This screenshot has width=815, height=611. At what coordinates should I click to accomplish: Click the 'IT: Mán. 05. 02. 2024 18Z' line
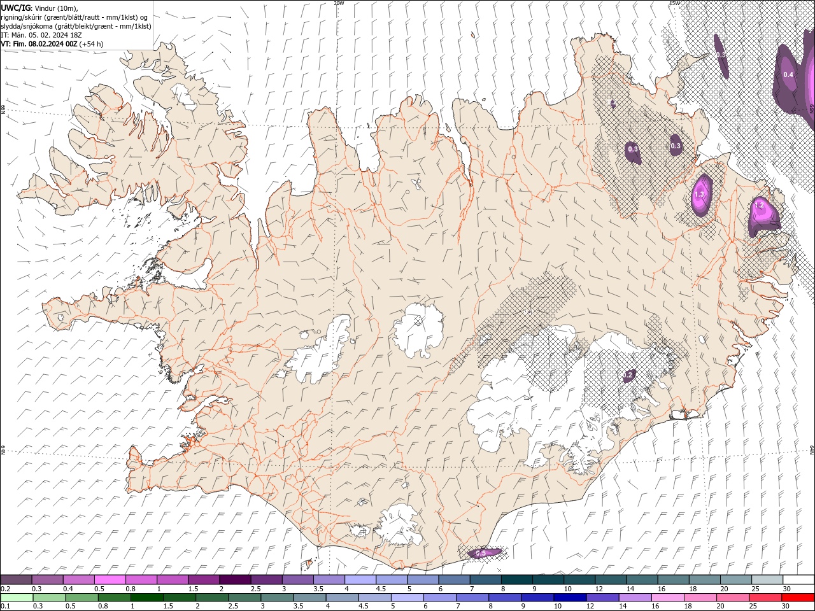point(42,35)
